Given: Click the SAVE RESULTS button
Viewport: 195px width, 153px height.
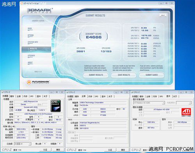Looking at the screenshot, I should coord(124,75).
